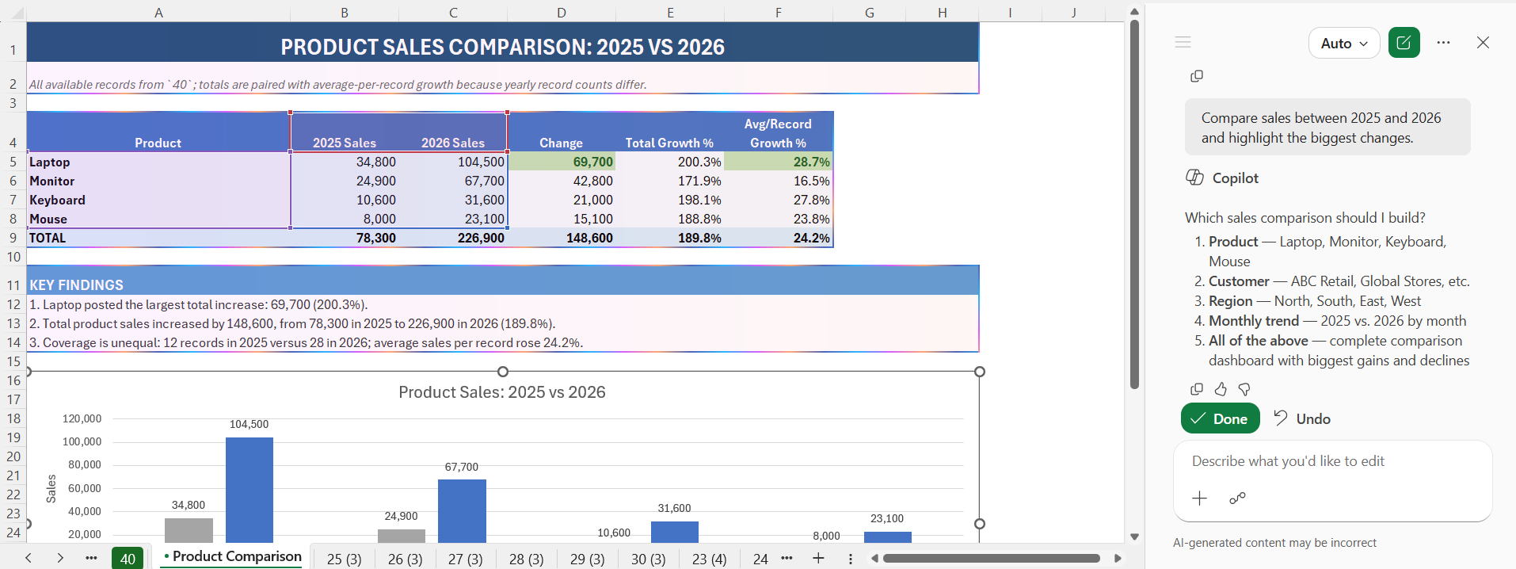
Task: Copy the user prompt with copy icon
Action: (1197, 76)
